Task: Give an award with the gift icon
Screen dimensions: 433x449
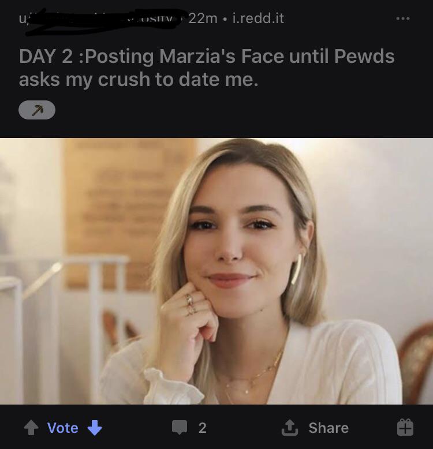Action: 405,427
